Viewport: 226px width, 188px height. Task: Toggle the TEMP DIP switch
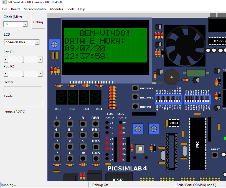(201, 99)
